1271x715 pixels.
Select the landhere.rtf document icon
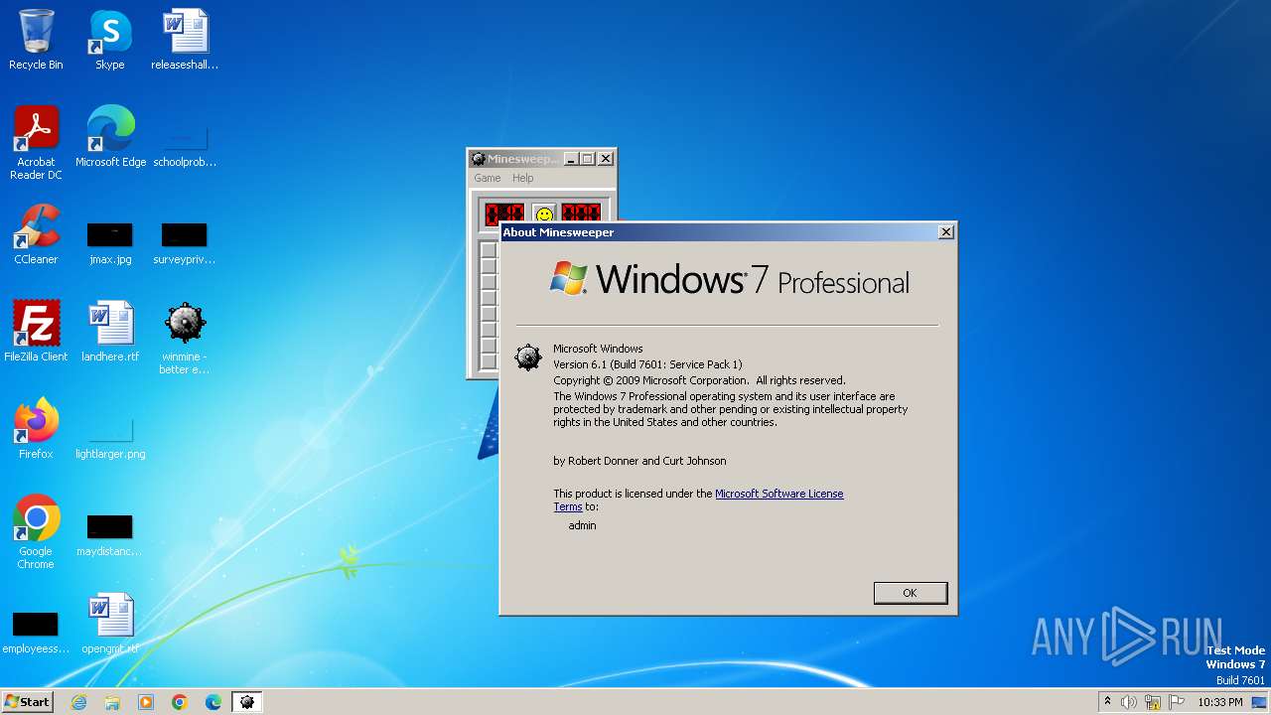click(110, 332)
